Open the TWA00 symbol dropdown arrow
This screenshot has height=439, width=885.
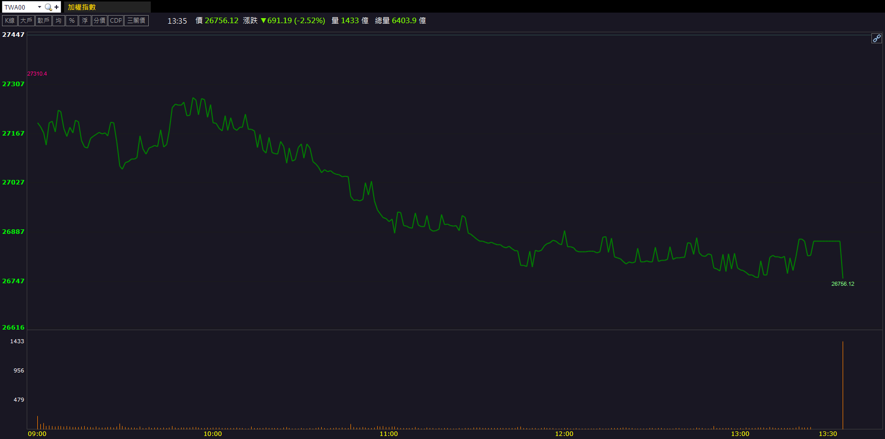point(39,7)
